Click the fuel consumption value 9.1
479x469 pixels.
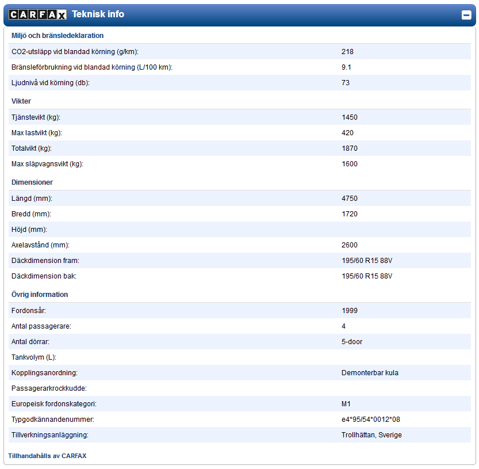346,67
